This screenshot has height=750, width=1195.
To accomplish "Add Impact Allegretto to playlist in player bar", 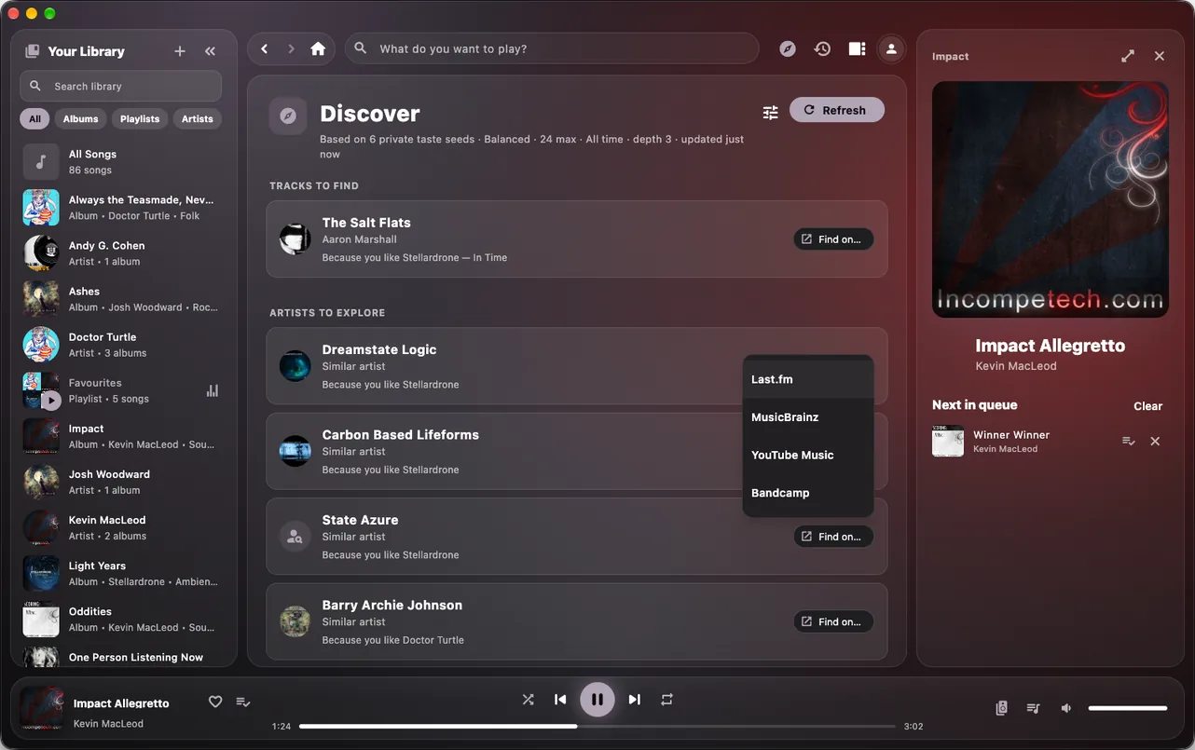I will 242,702.
